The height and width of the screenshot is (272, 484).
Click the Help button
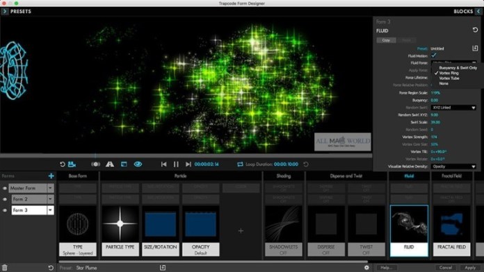pyautogui.click(x=387, y=267)
